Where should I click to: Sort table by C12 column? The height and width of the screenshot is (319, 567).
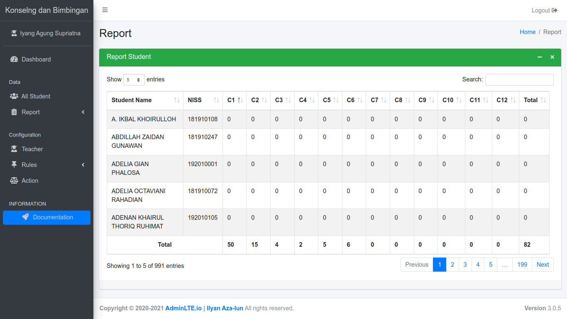pos(506,101)
